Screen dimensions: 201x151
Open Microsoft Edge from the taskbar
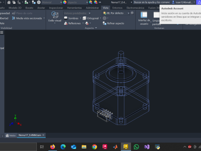(63, 147)
